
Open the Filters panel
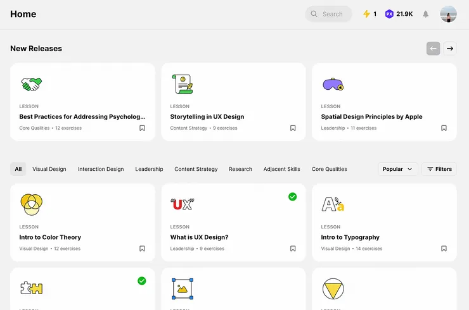[439, 169]
